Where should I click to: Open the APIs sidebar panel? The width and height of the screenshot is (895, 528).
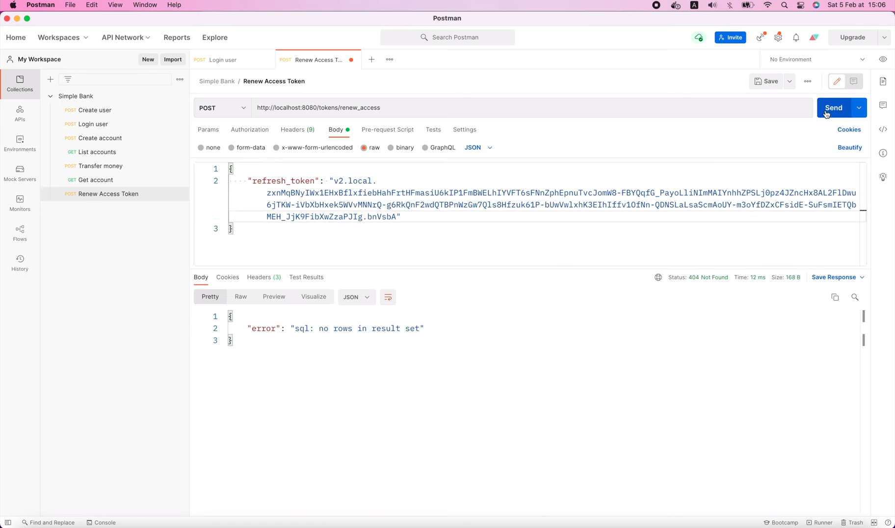[20, 114]
